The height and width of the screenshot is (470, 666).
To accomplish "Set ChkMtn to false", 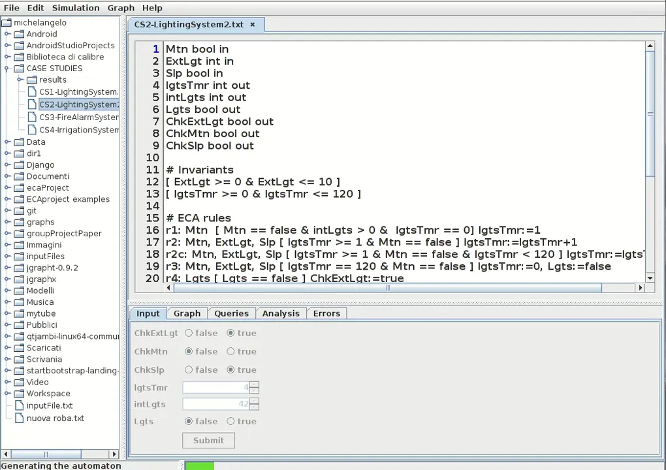I will click(x=189, y=352).
